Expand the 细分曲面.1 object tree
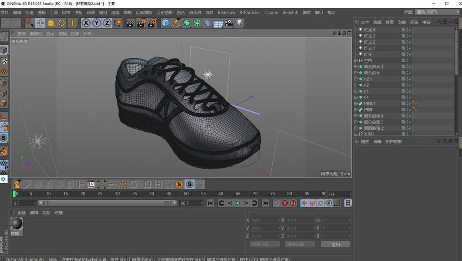Image resolution: width=462 pixels, height=261 pixels. click(356, 67)
